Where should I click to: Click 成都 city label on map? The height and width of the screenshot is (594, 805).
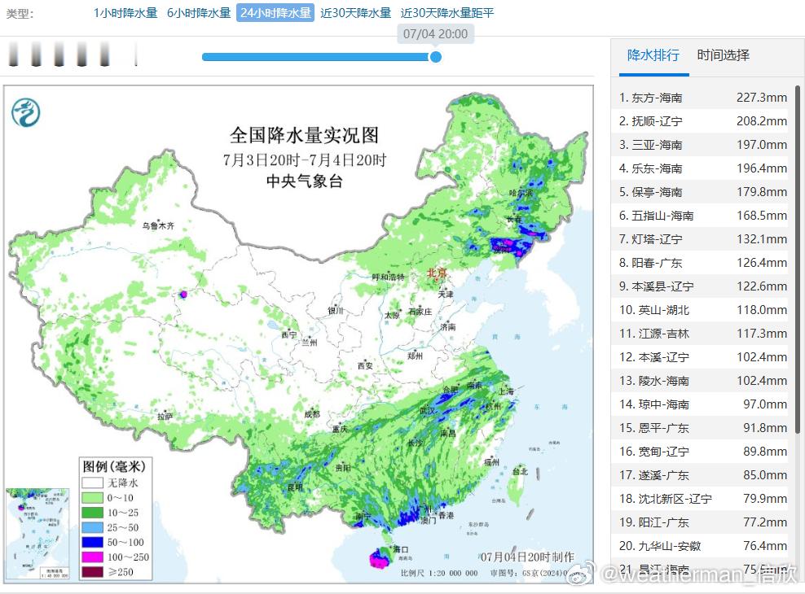pos(311,414)
